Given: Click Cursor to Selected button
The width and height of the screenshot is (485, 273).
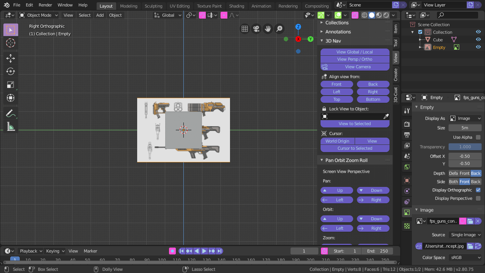Looking at the screenshot, I should 355,148.
